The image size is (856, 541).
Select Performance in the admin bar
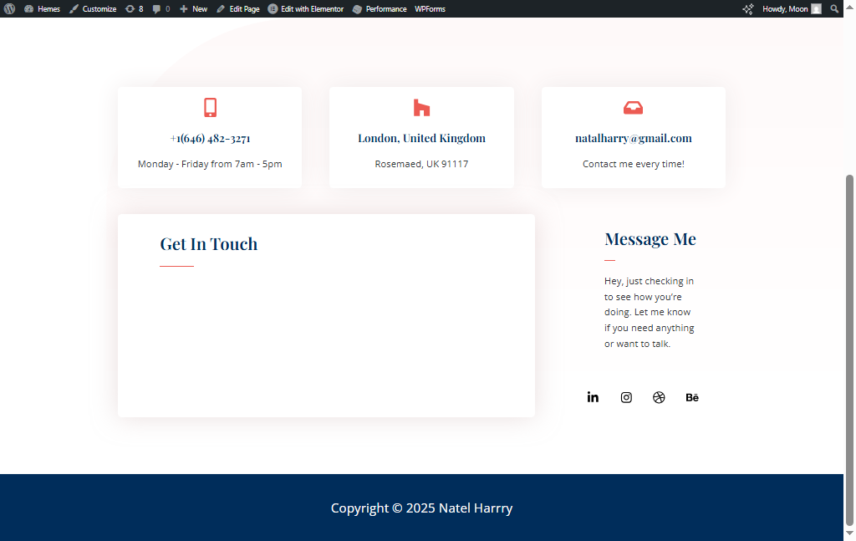coord(380,8)
